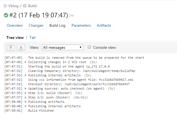
Task: Click the Build configuration square icon
Action: pyautogui.click(x=25, y=6)
